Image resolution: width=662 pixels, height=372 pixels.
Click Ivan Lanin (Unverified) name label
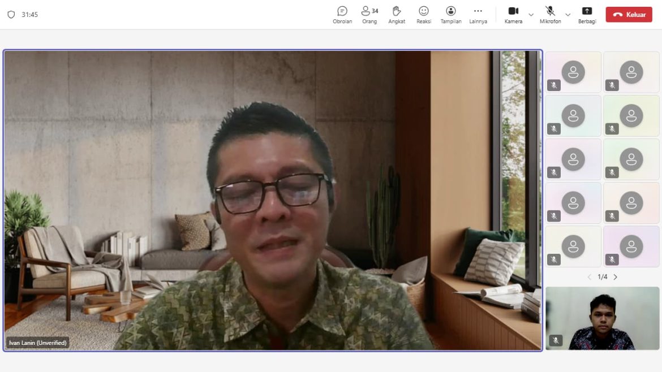pos(38,343)
